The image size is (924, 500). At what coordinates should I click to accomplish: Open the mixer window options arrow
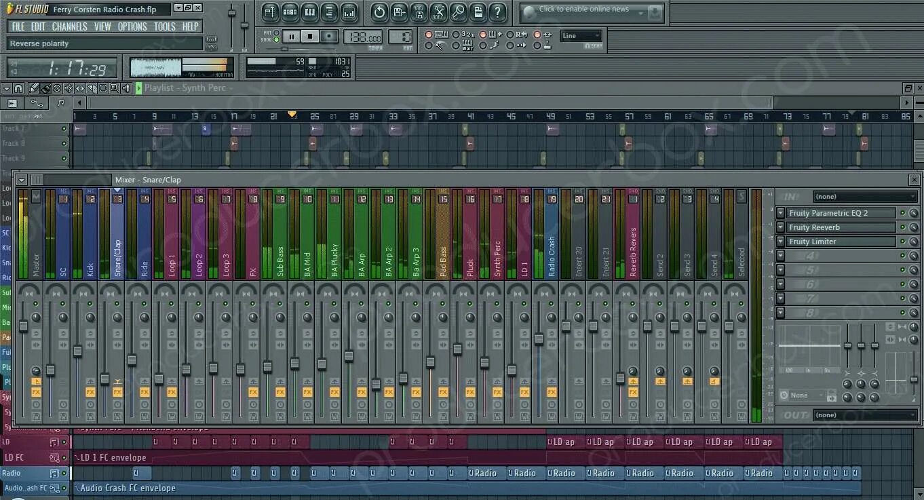(22, 180)
